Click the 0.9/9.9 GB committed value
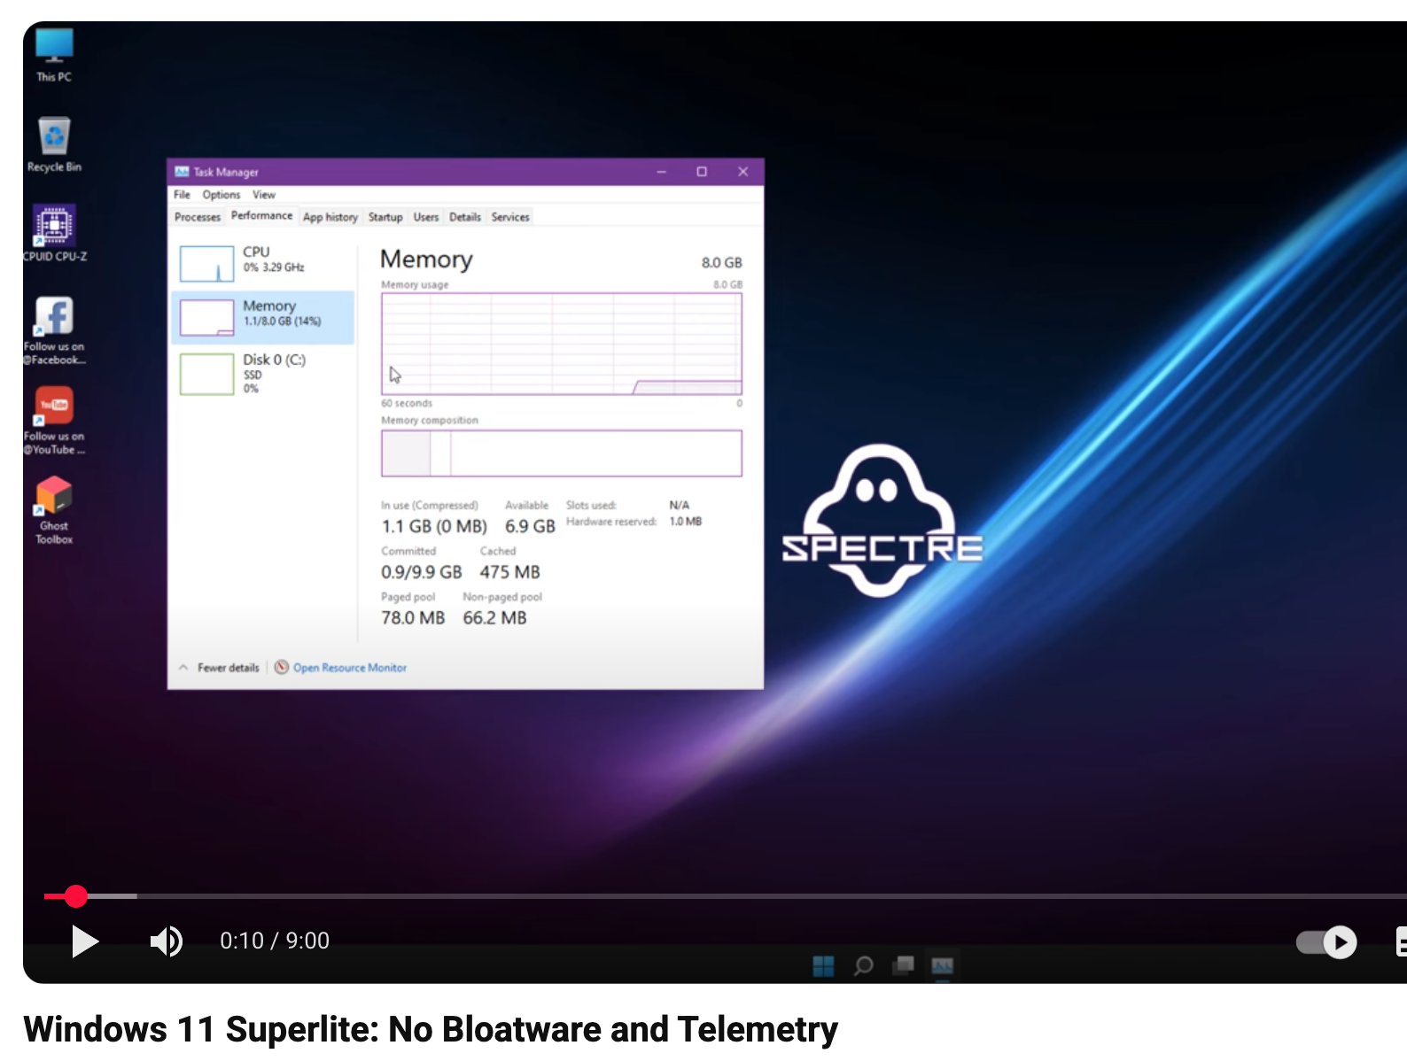Image resolution: width=1407 pixels, height=1061 pixels. [422, 572]
